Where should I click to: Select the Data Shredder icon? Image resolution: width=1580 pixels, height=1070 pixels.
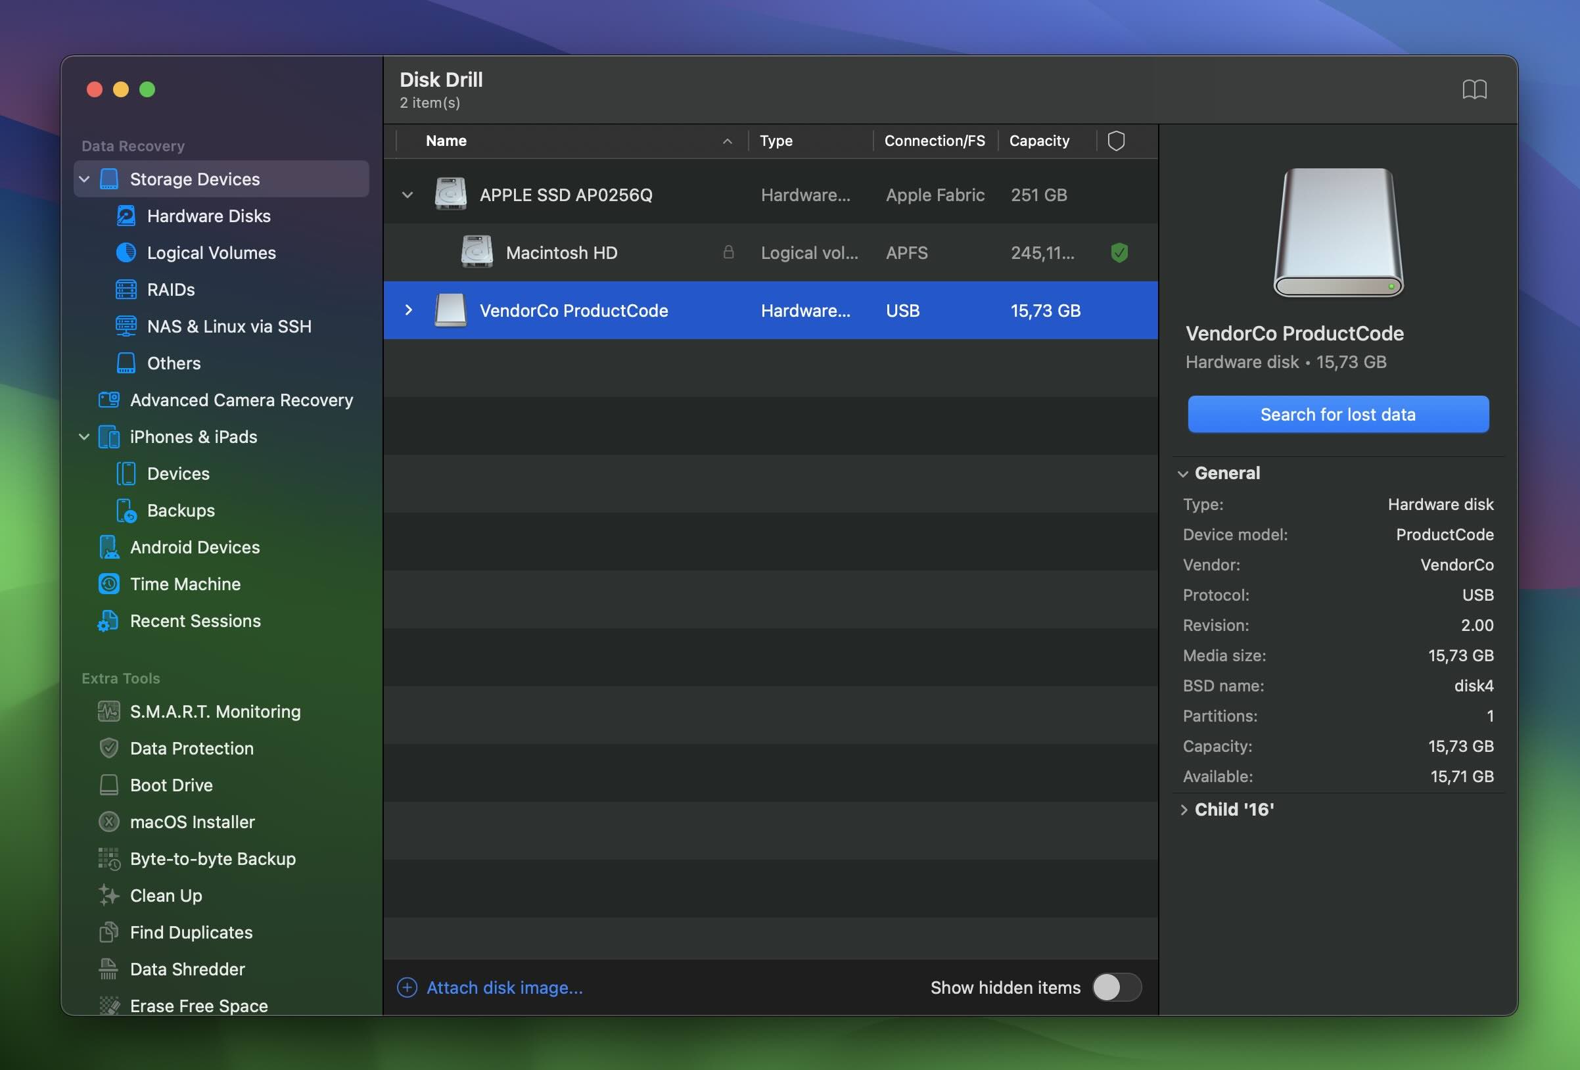[x=109, y=969]
